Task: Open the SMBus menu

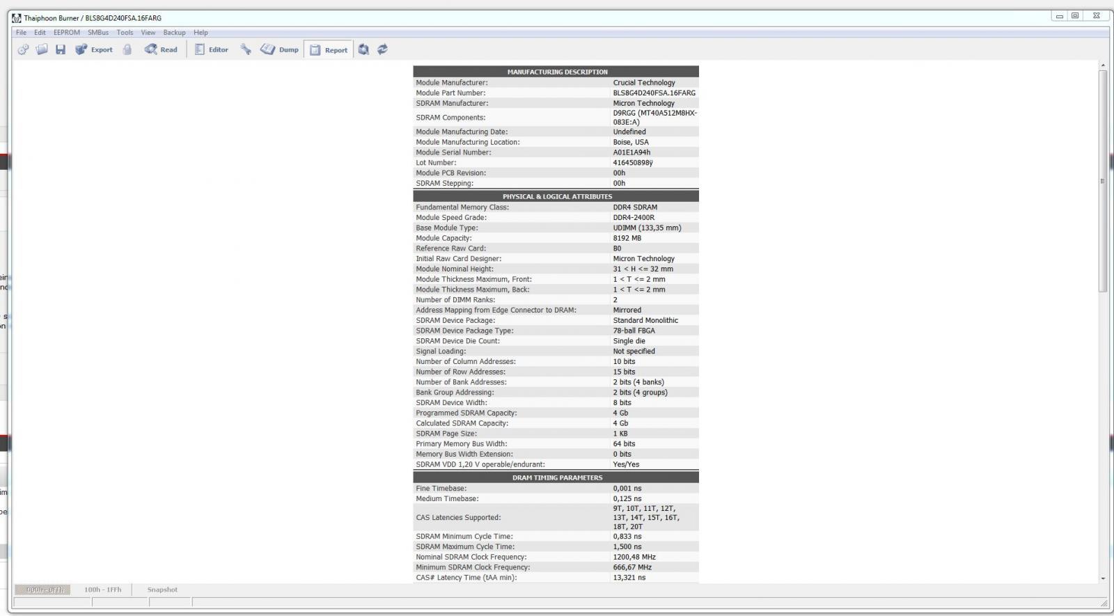Action: [x=98, y=33]
